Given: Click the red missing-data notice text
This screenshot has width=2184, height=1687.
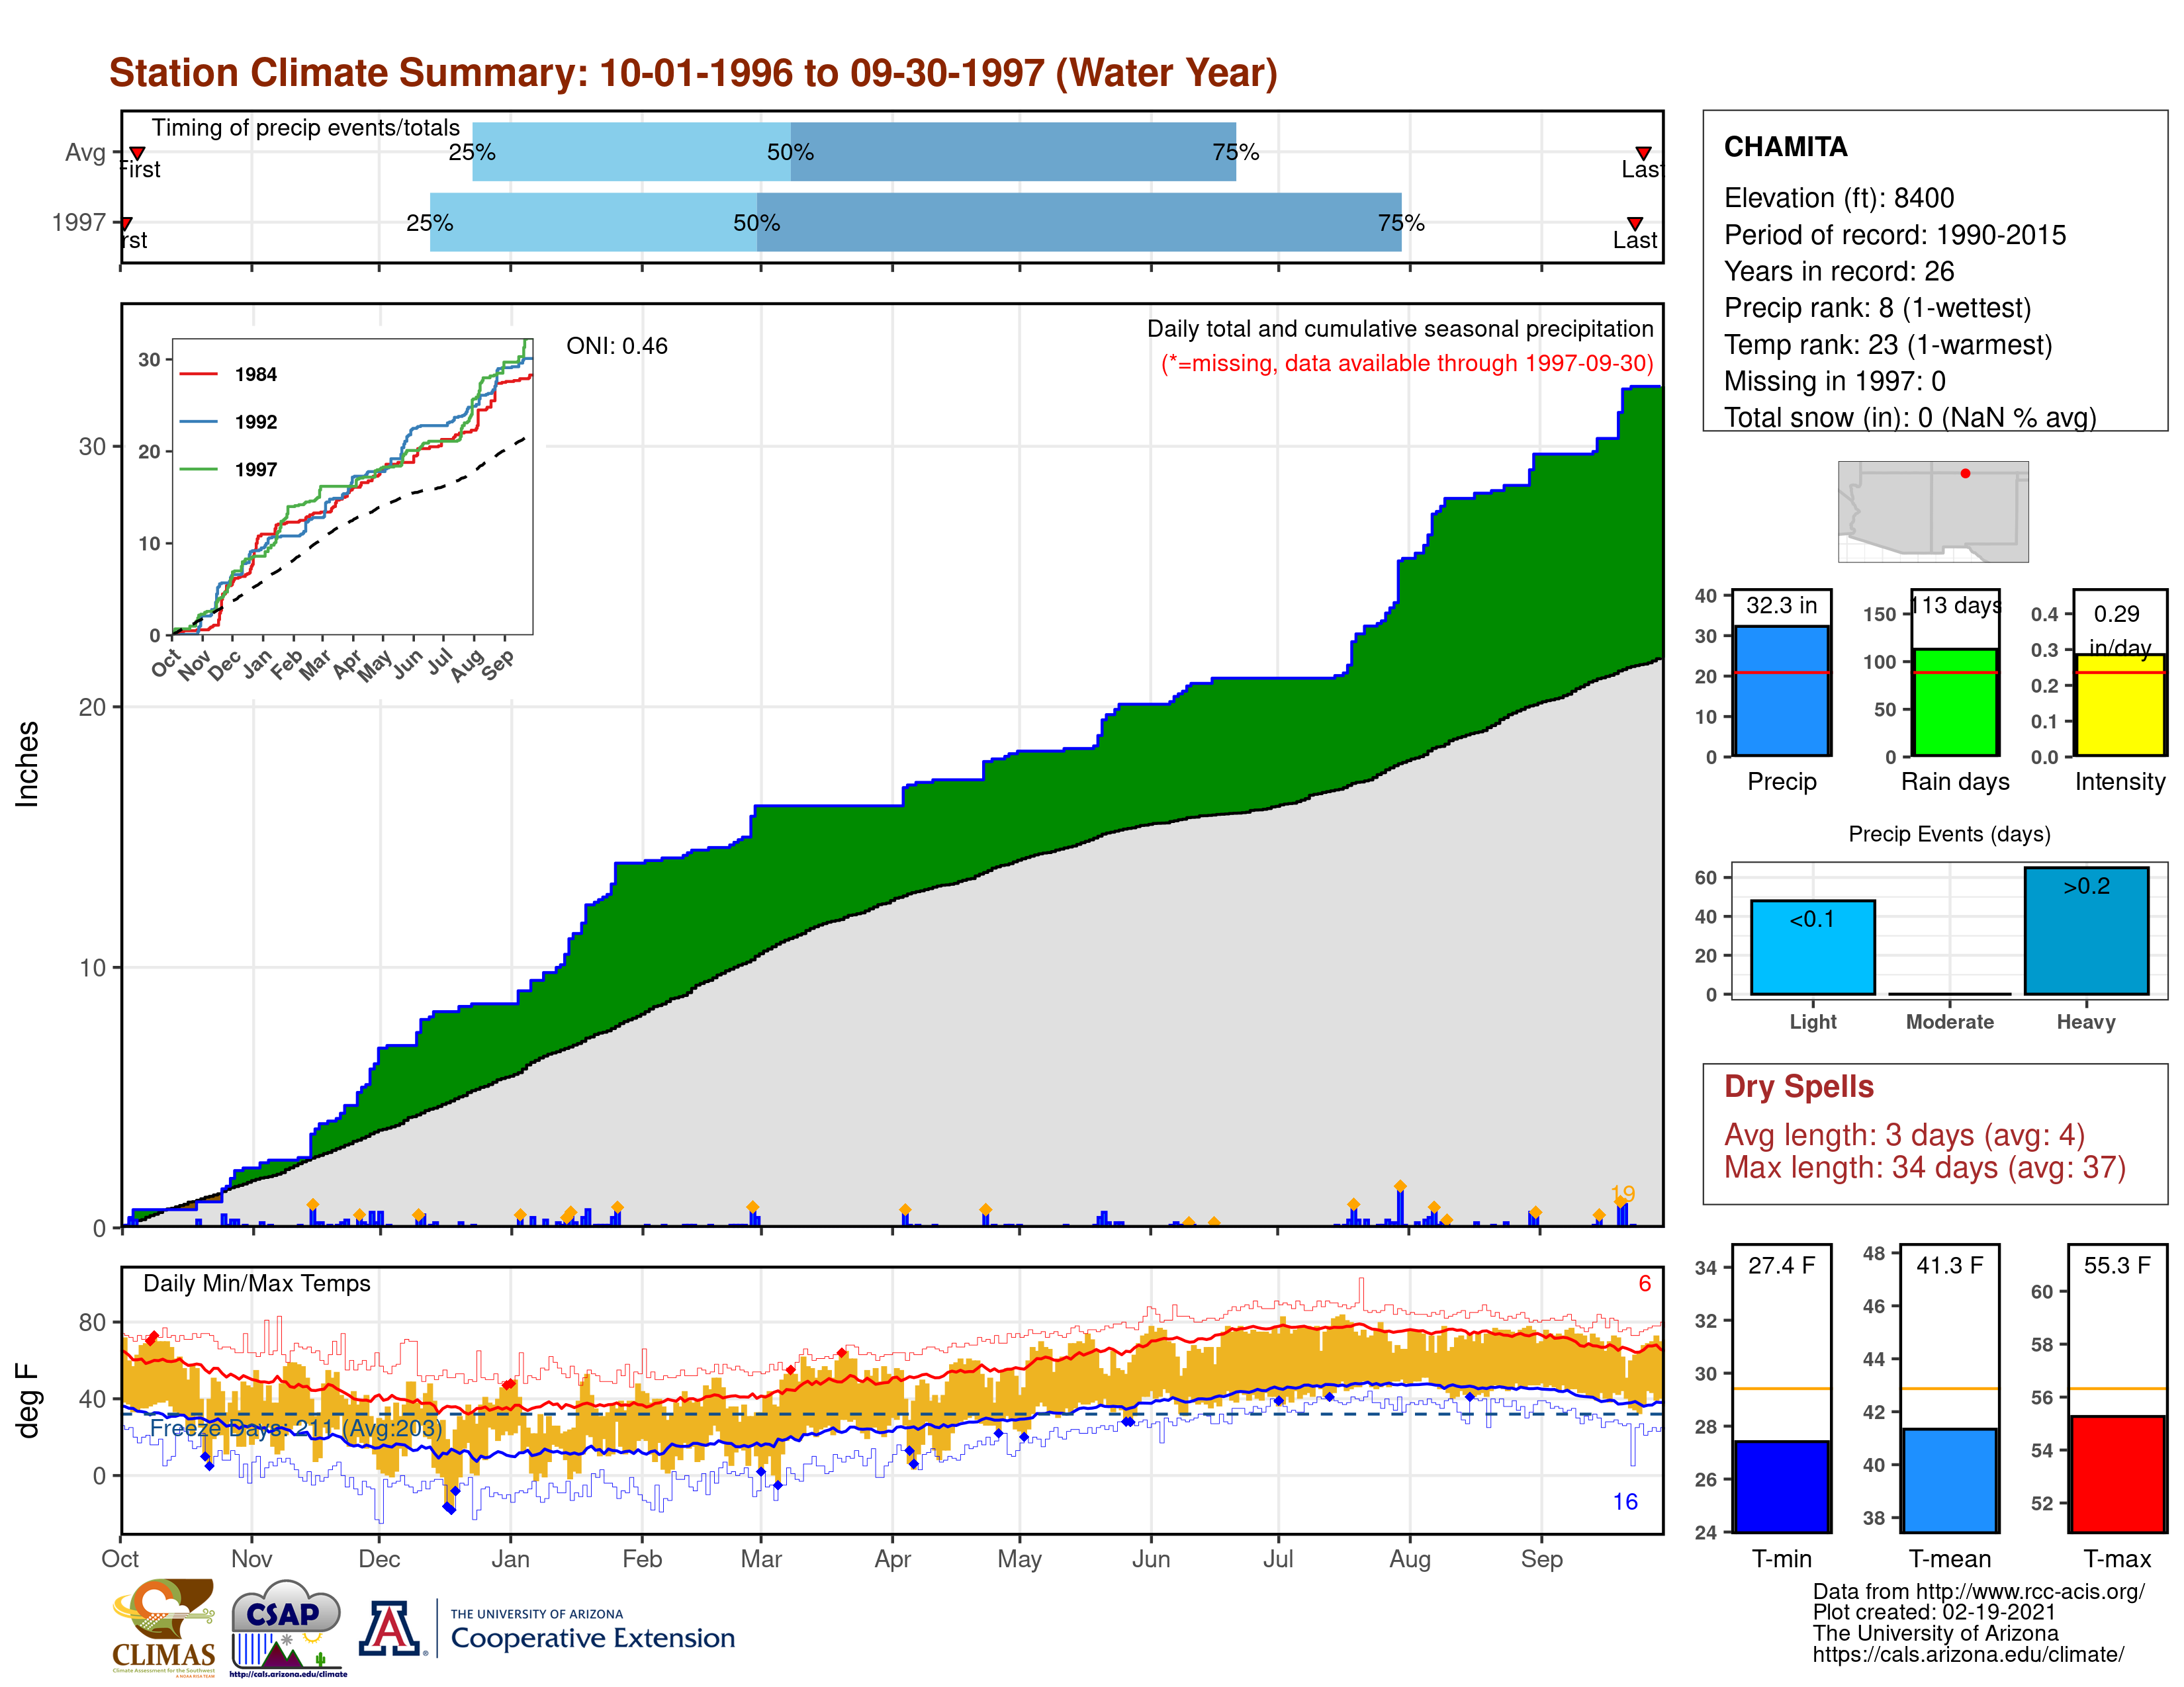Looking at the screenshot, I should coord(1407,363).
